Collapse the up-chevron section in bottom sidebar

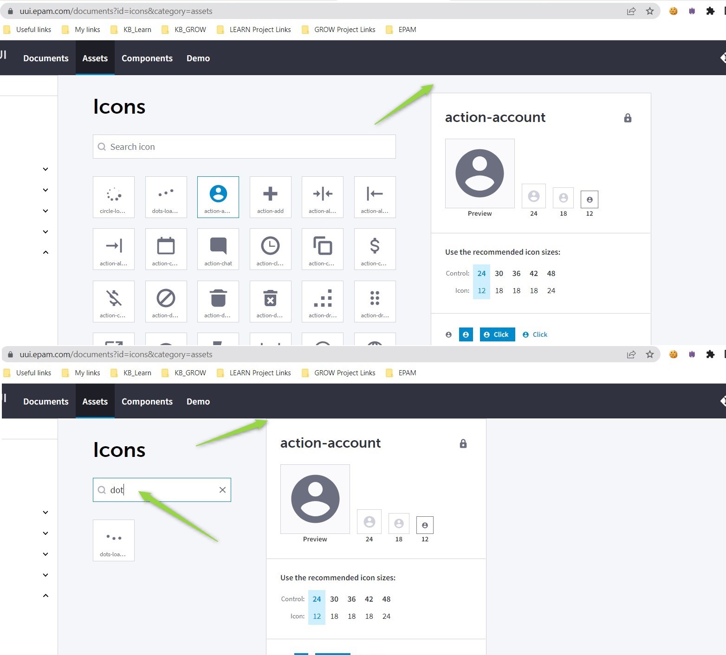45,596
